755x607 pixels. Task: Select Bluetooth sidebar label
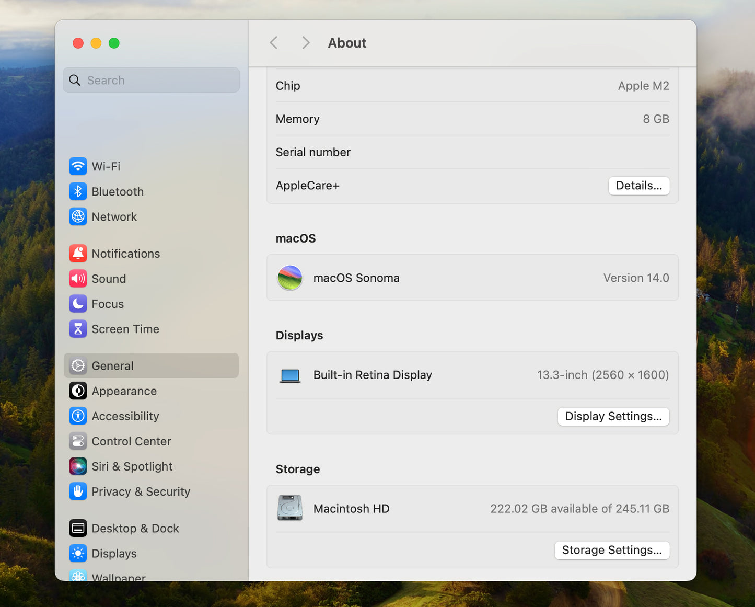point(118,191)
